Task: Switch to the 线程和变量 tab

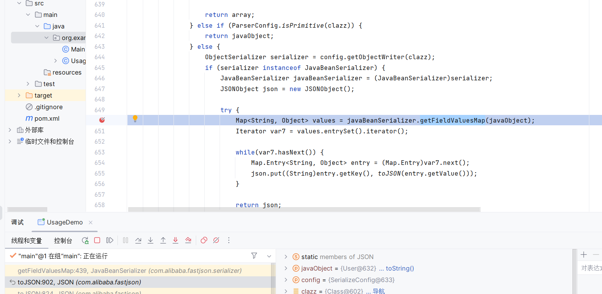Action: (26, 241)
